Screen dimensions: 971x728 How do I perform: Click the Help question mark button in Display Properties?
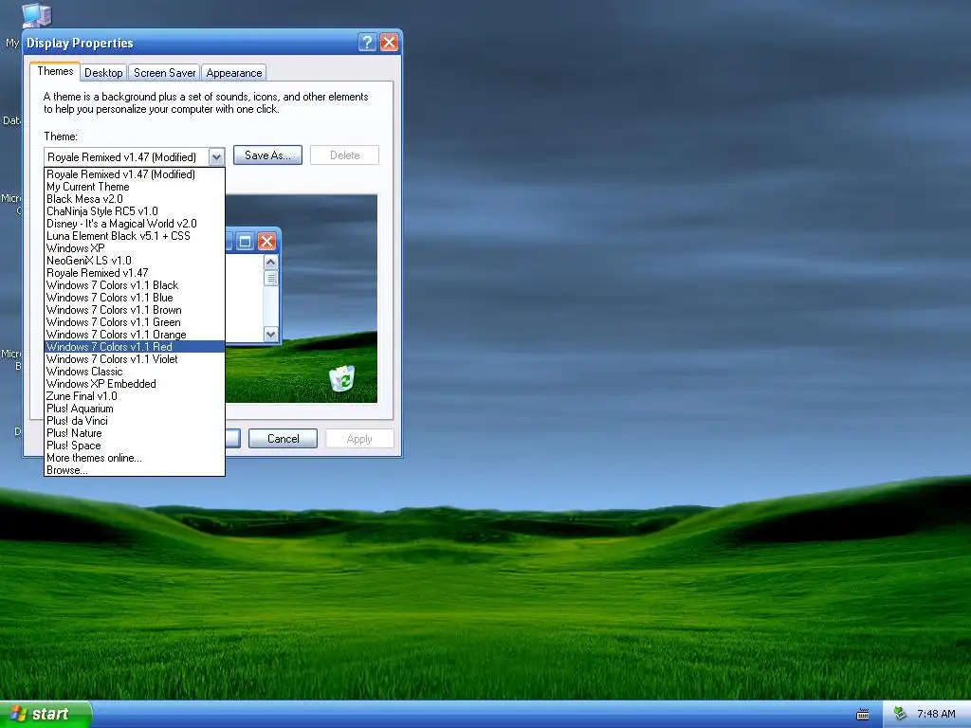click(367, 42)
